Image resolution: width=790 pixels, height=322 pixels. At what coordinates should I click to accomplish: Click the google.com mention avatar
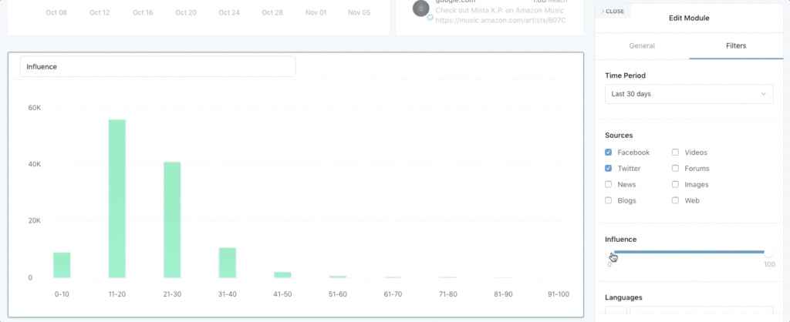pyautogui.click(x=420, y=8)
